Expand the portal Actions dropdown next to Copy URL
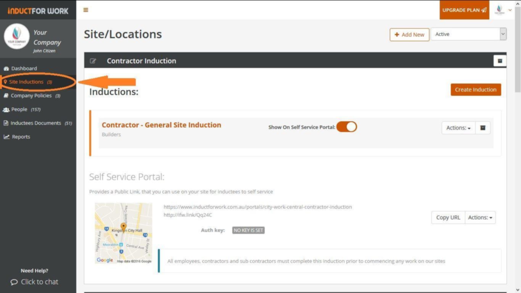521x293 pixels. pyautogui.click(x=480, y=217)
